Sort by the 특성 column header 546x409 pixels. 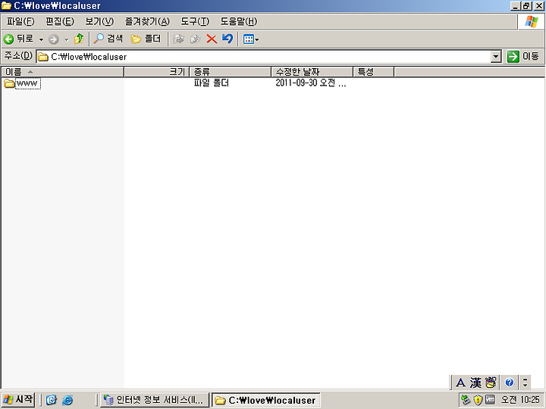(x=374, y=72)
